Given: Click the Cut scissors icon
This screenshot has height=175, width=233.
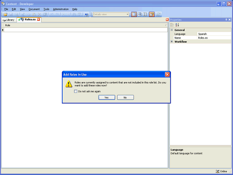Looking at the screenshot, I should 23,15.
